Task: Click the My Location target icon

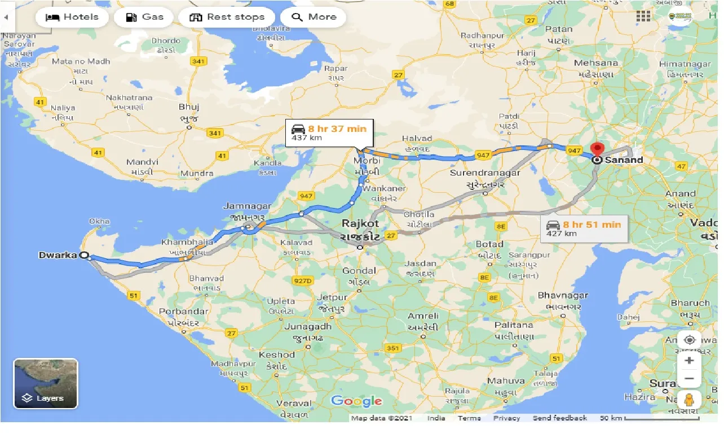Action: 689,340
